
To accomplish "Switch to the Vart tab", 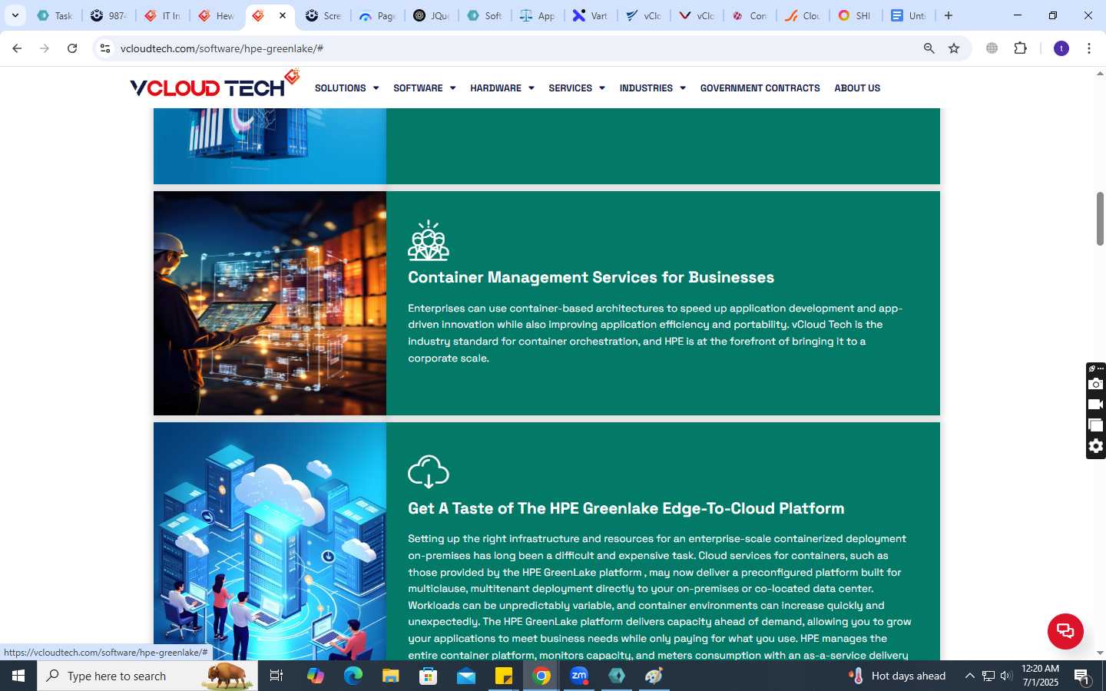I will point(591,15).
